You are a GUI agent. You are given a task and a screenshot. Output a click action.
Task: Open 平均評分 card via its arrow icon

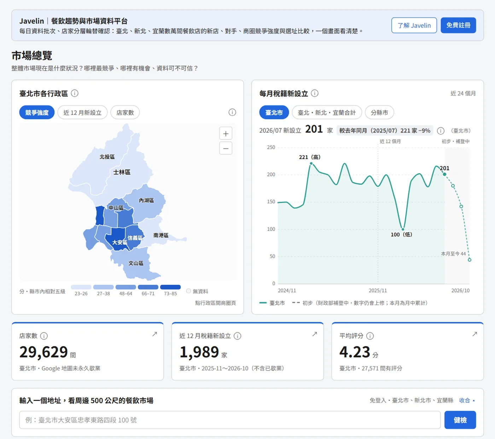pyautogui.click(x=474, y=334)
